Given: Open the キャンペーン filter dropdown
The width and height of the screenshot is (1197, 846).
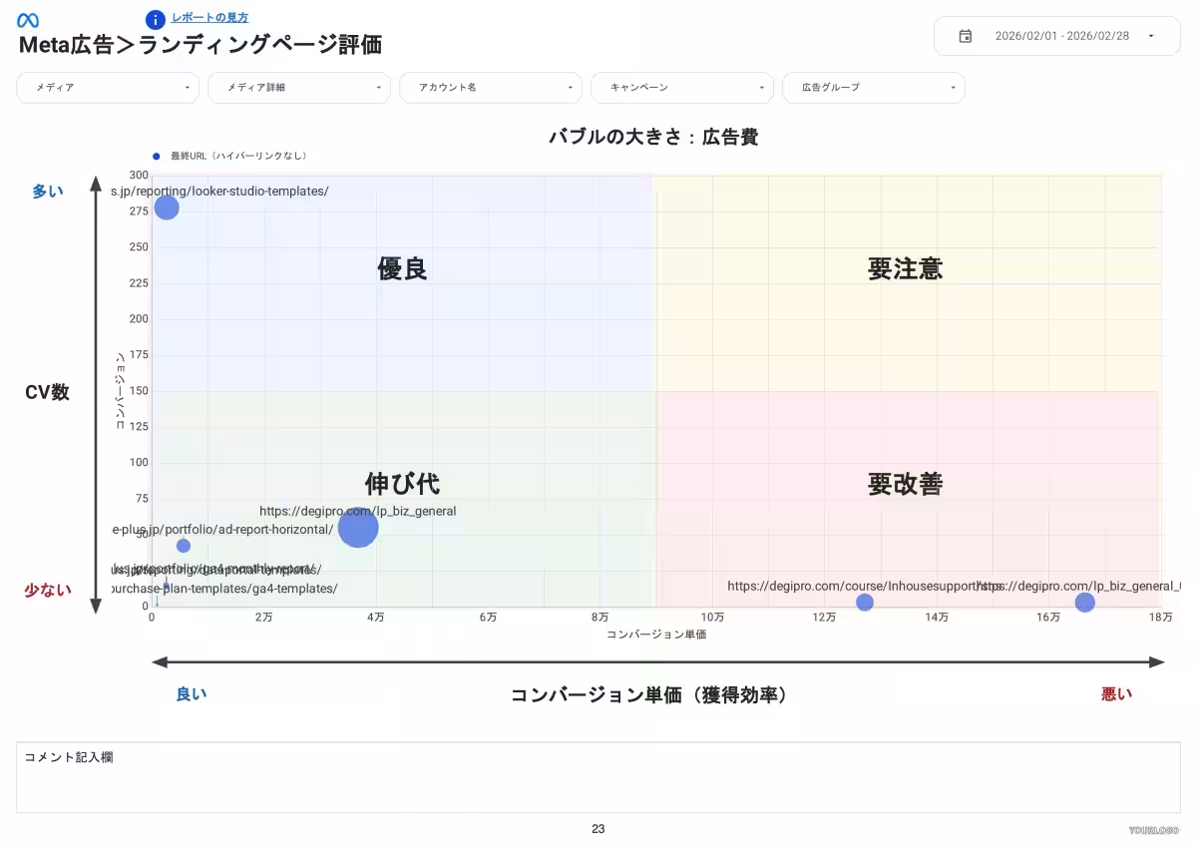Looking at the screenshot, I should [681, 88].
